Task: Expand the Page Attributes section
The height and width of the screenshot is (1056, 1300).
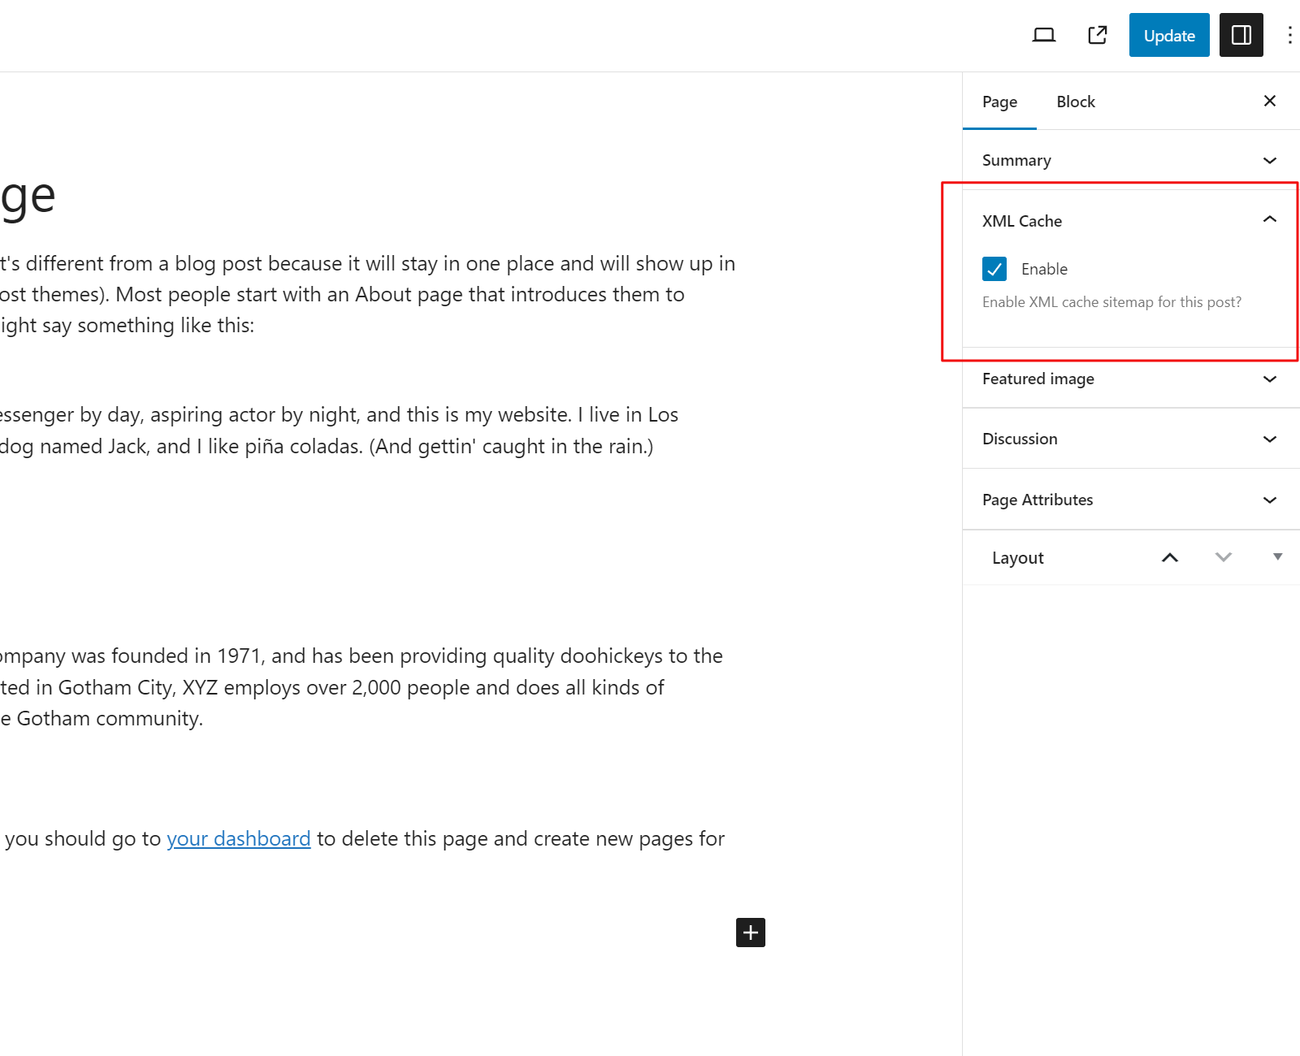Action: pyautogui.click(x=1130, y=500)
